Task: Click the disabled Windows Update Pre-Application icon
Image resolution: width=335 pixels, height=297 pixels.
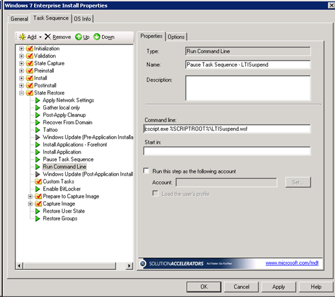Action: pos(38,137)
